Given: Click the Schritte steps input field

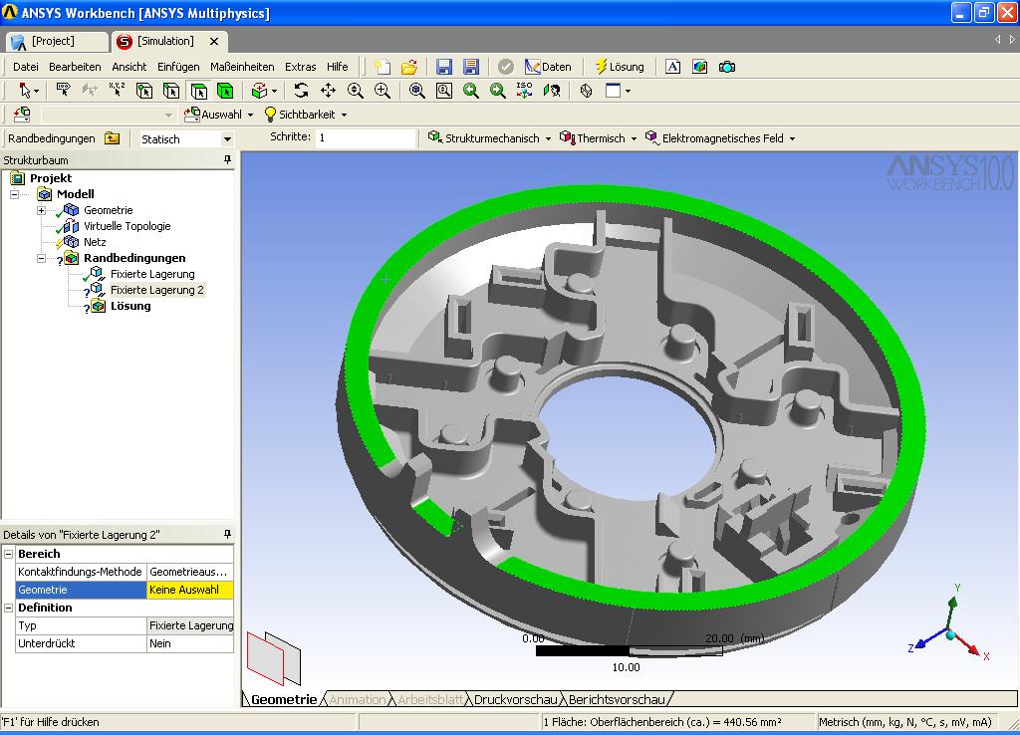Looking at the screenshot, I should (x=366, y=137).
